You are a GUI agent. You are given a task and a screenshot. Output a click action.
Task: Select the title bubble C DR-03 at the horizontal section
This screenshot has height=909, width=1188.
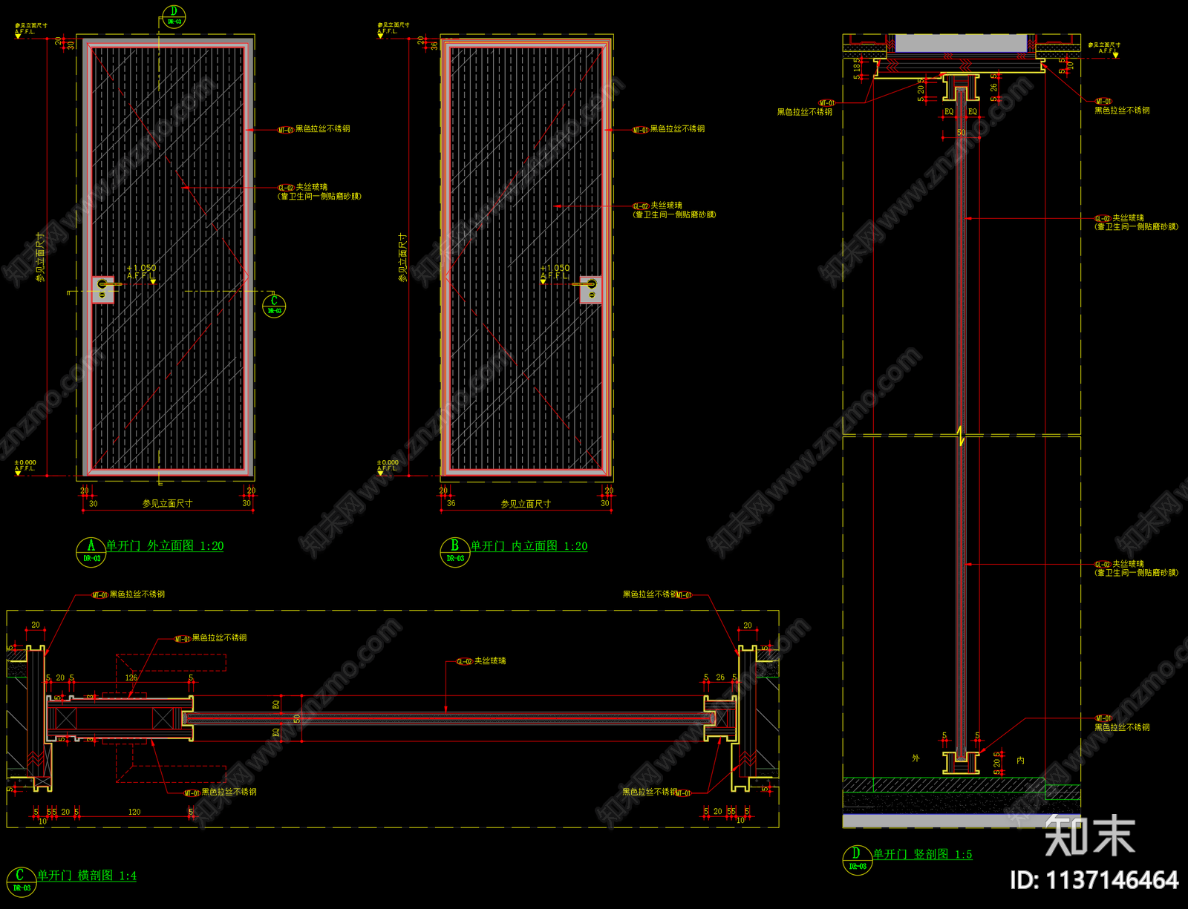coord(22,882)
